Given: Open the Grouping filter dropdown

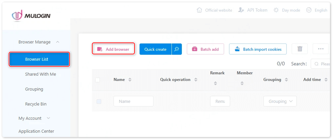Looking at the screenshot, I should tap(280, 101).
